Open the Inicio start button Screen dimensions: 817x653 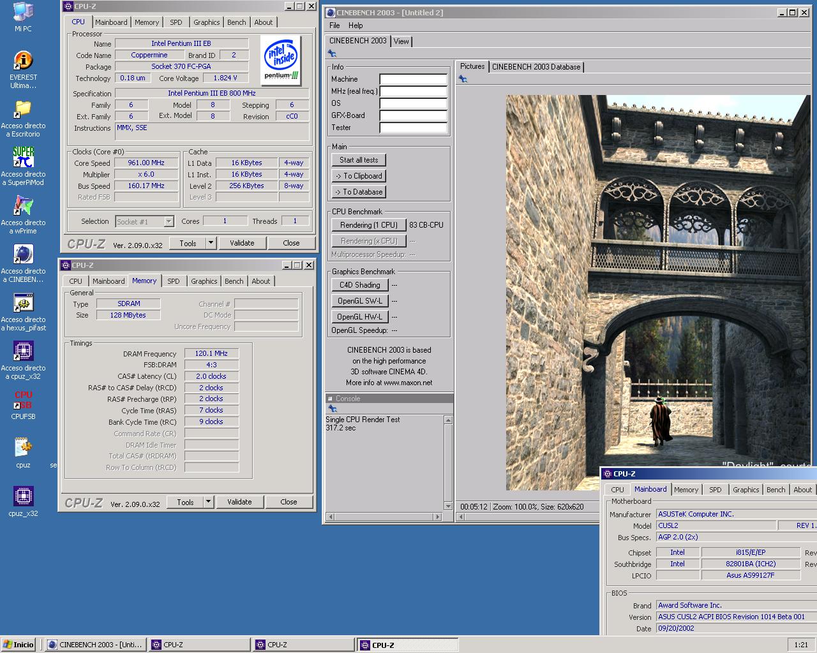19,645
